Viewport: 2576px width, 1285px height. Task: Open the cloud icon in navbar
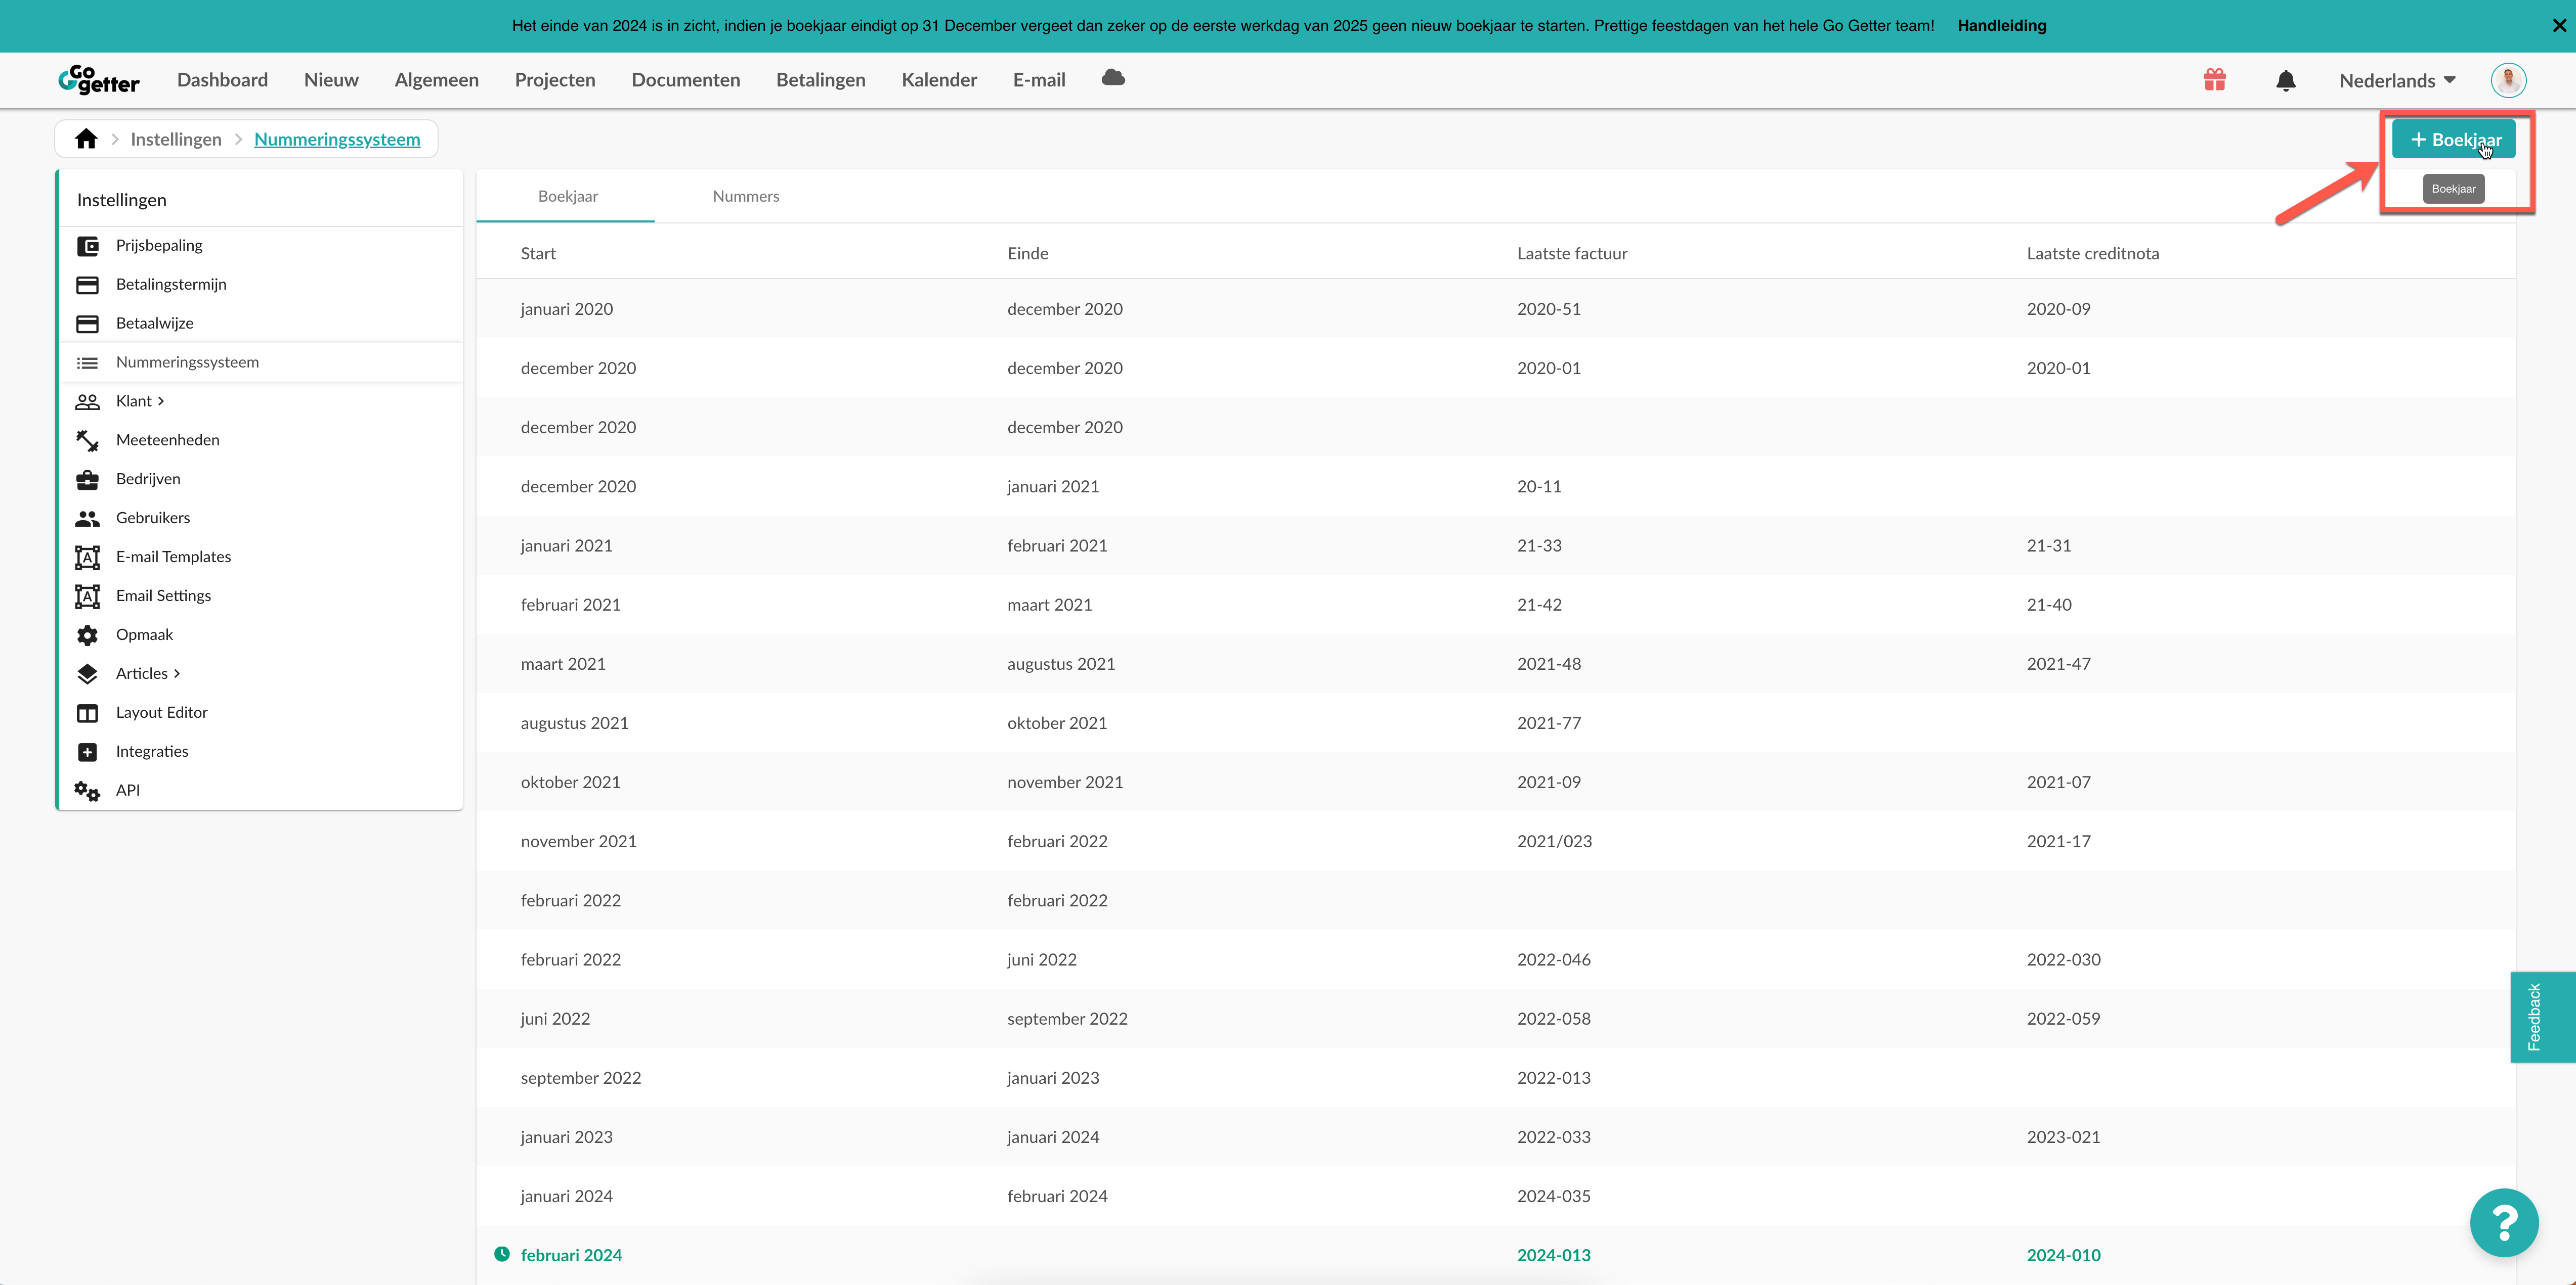1113,78
